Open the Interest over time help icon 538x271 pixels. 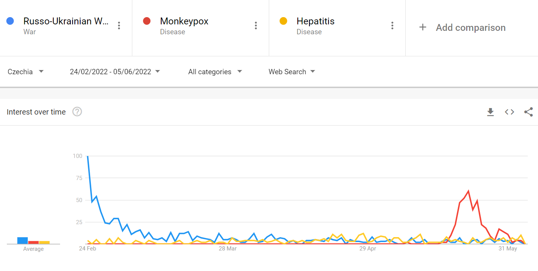pos(77,112)
